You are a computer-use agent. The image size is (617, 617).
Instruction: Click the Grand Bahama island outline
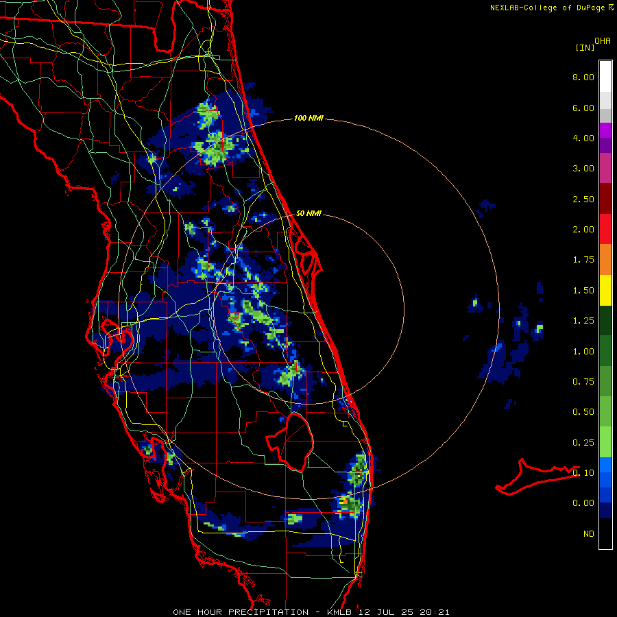(537, 476)
